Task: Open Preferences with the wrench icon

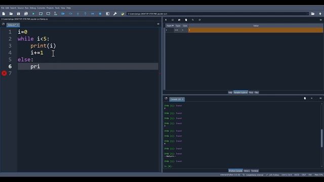Action: point(115,14)
